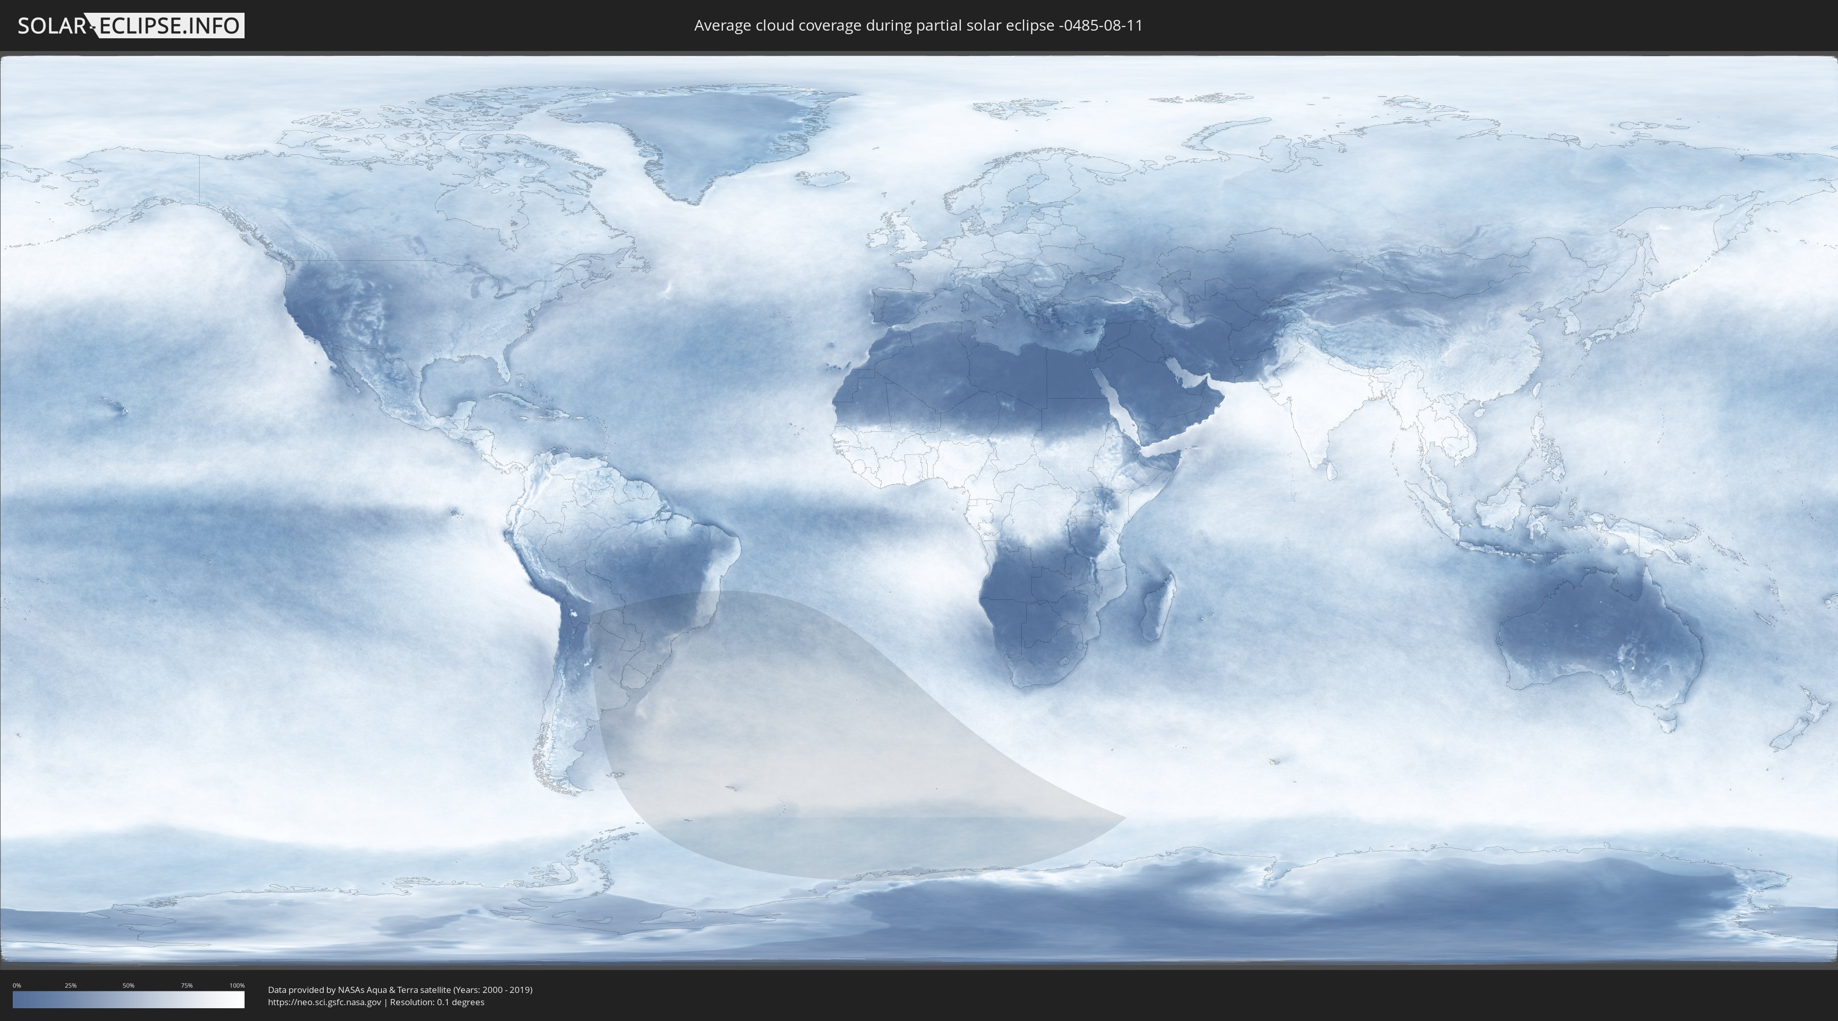Click the 50% label on the legend
Viewport: 1838px width, 1021px height.
pyautogui.click(x=129, y=985)
